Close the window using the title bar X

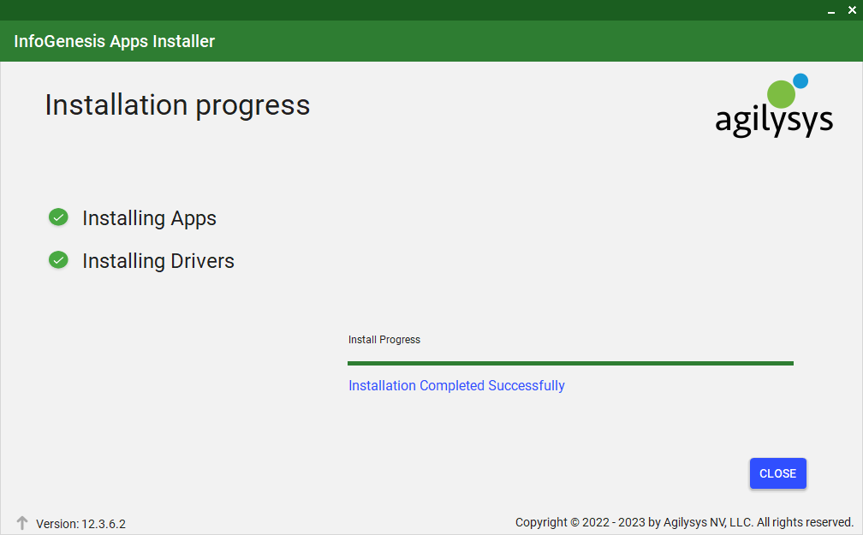tap(852, 10)
